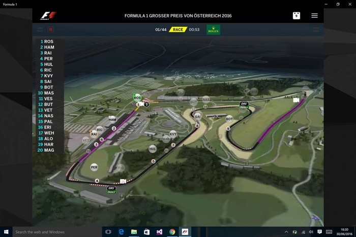Click the PER car marker near turn 4
This screenshot has height=237, width=356.
94,167
